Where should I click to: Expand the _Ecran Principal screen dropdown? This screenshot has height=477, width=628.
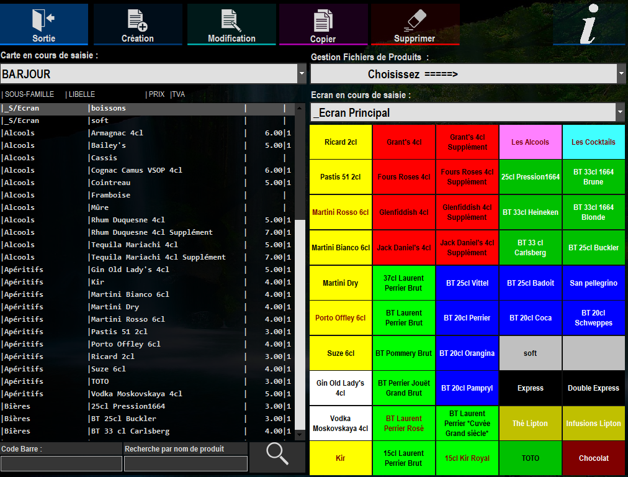620,112
